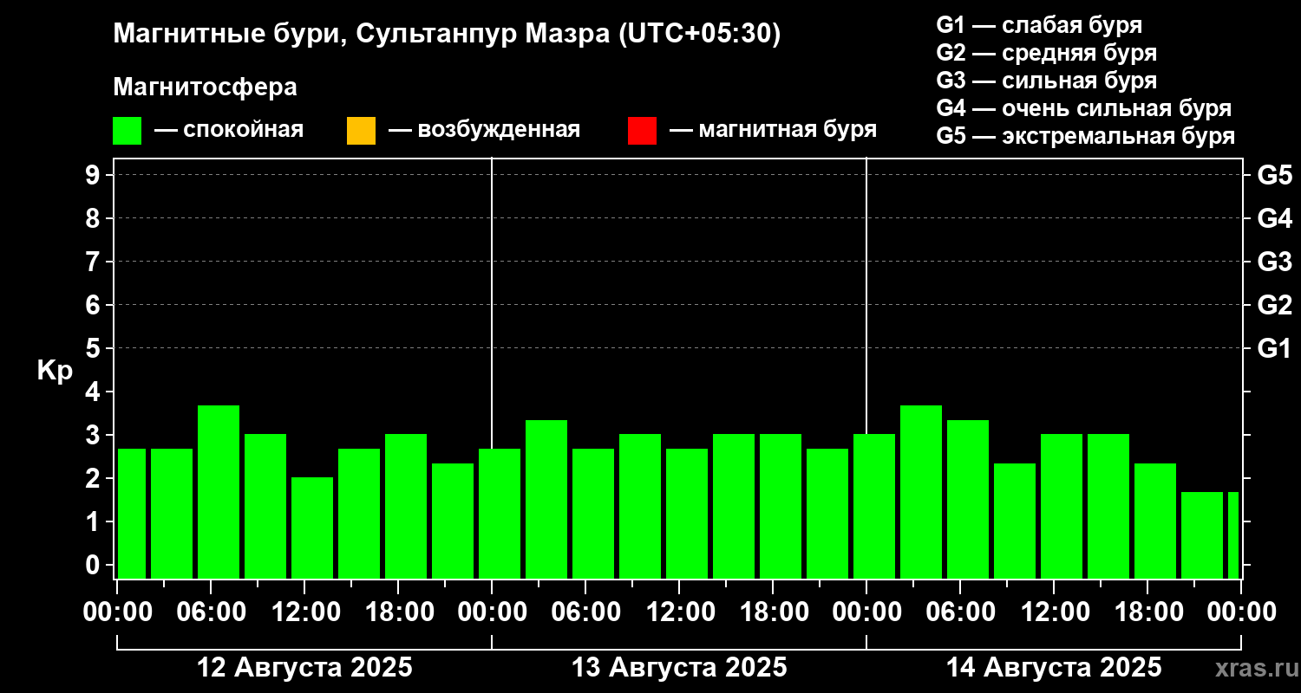Click the 'Kp' axis title
The height and width of the screenshot is (693, 1301).
coord(55,371)
